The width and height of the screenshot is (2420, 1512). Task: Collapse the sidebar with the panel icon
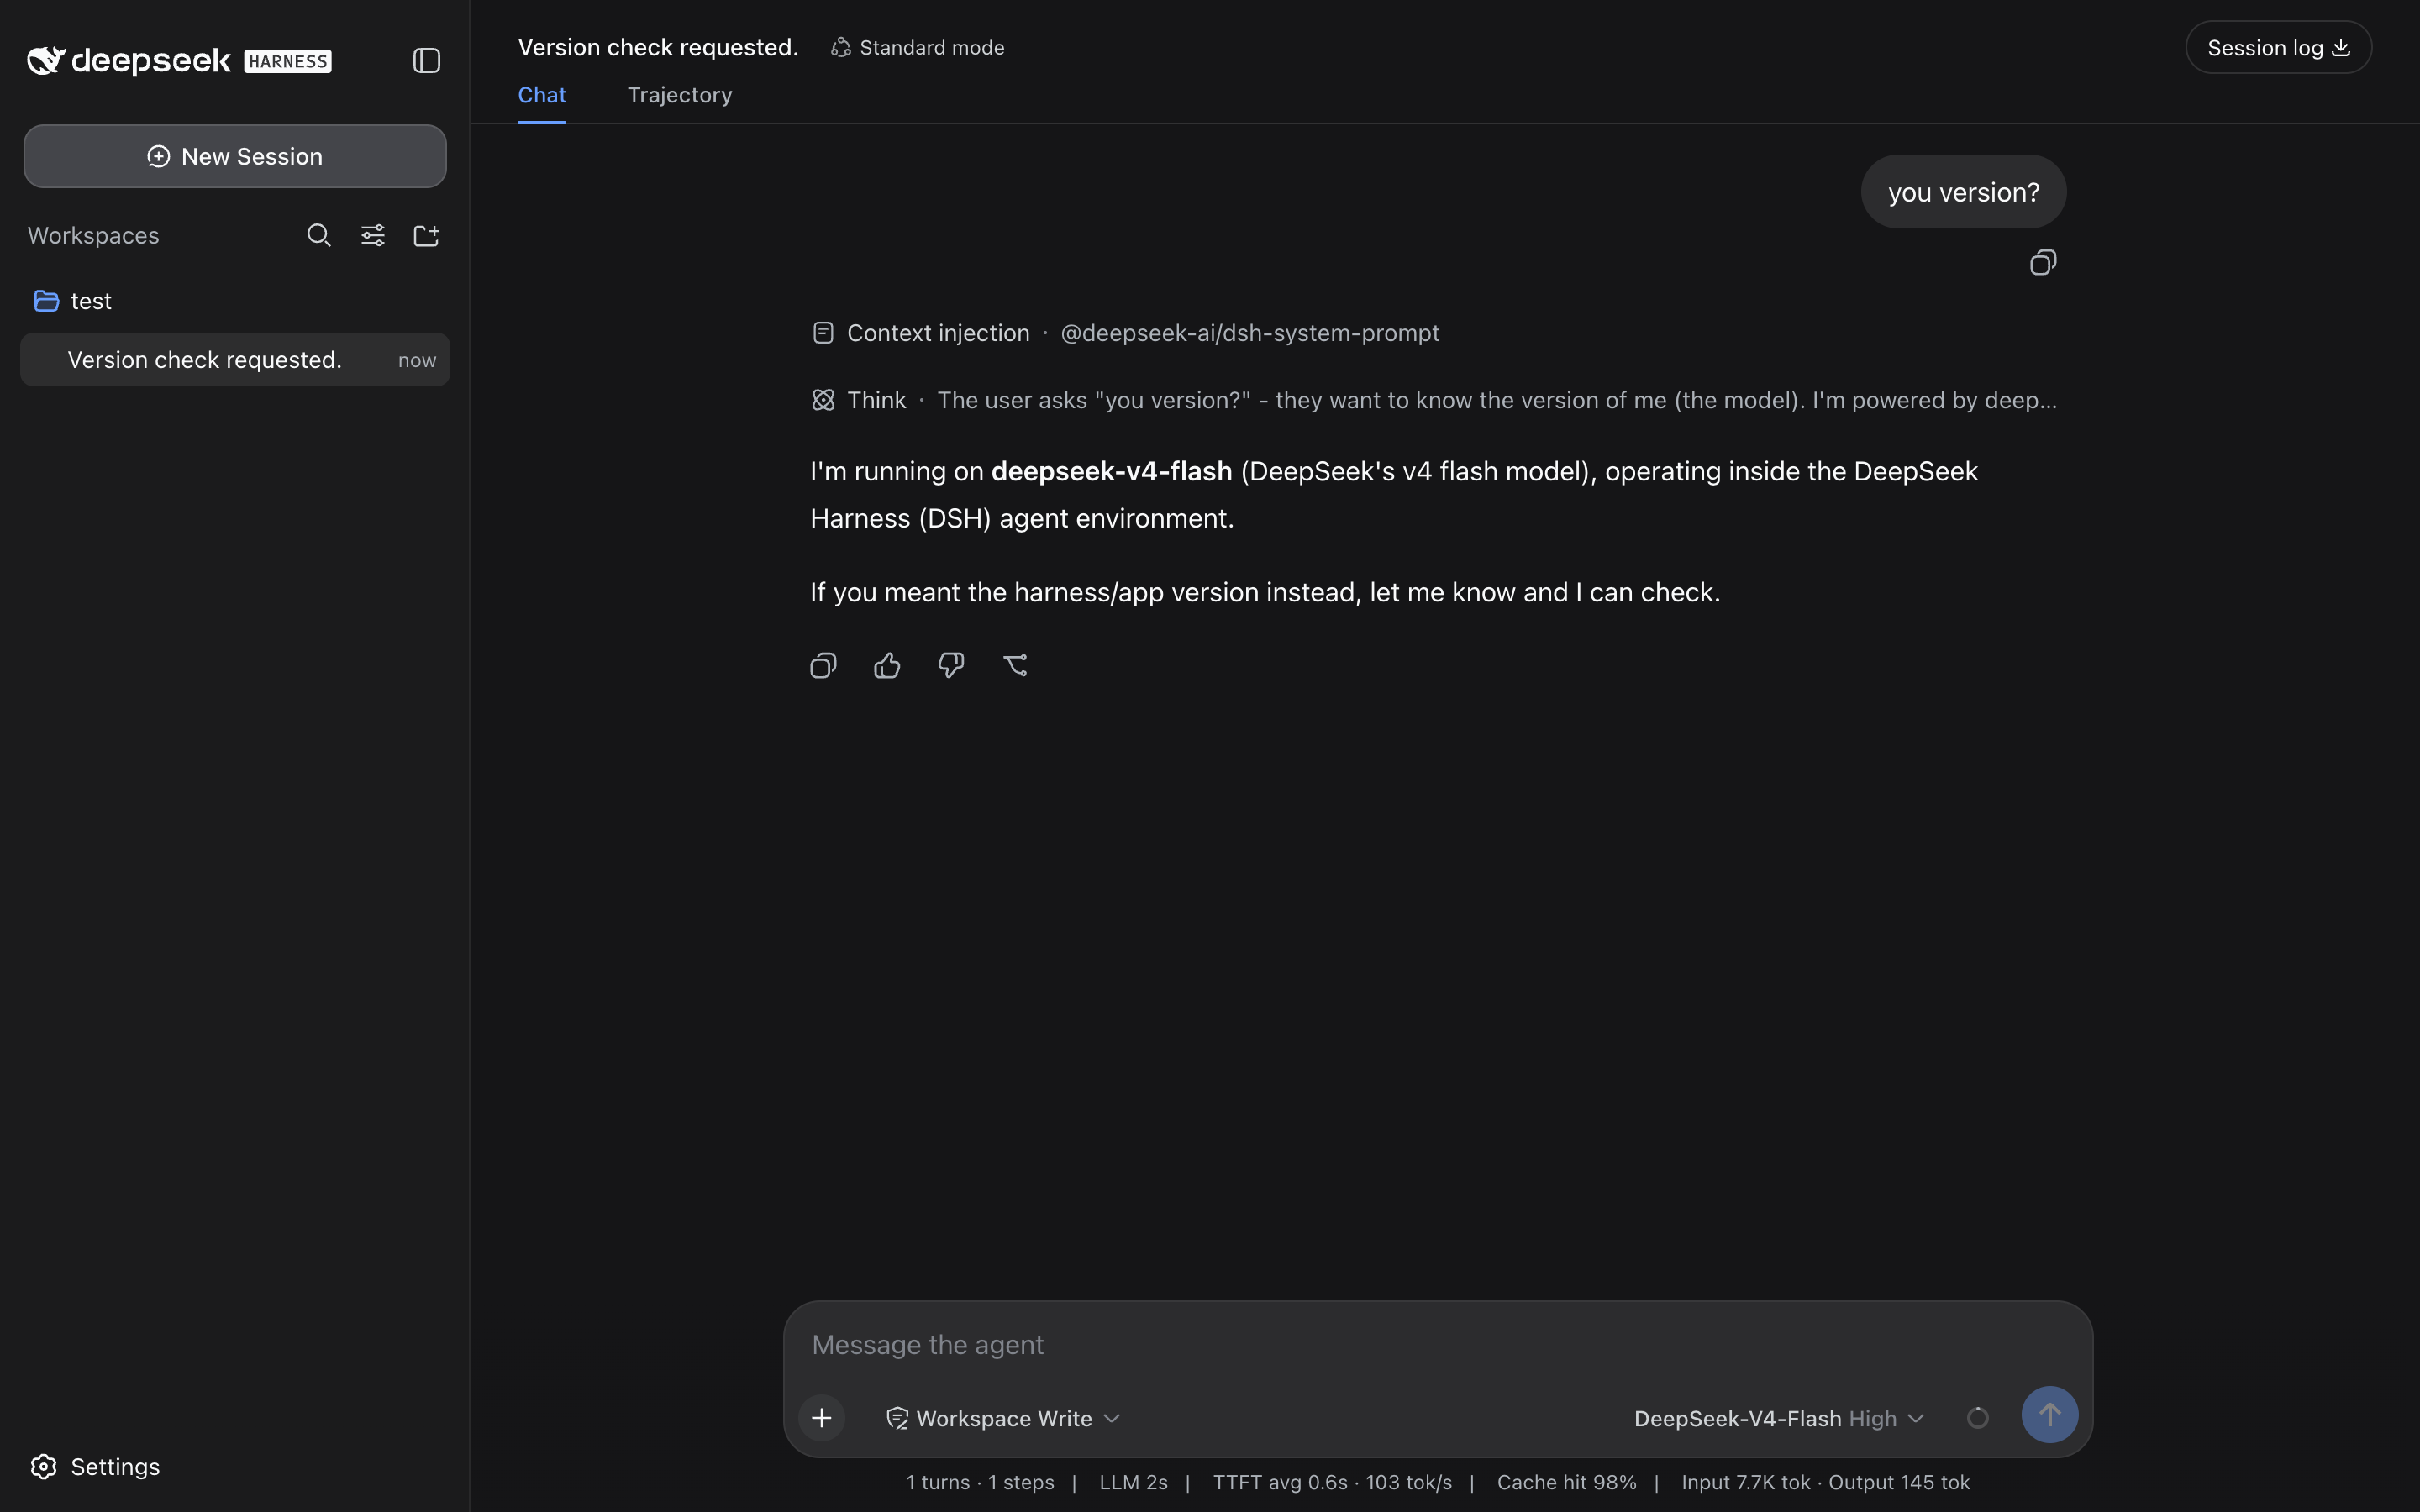[426, 61]
